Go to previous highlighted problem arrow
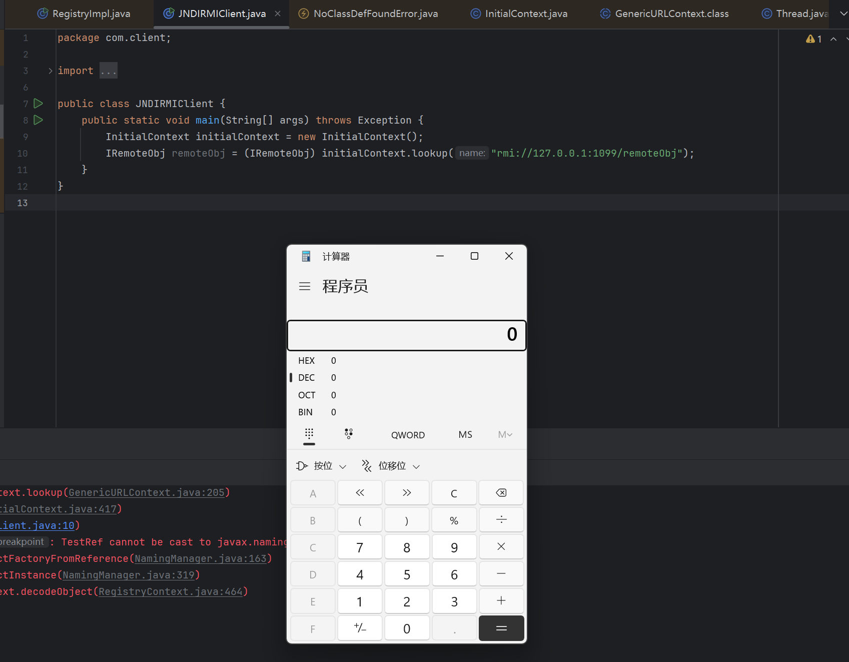The height and width of the screenshot is (662, 849). 833,39
